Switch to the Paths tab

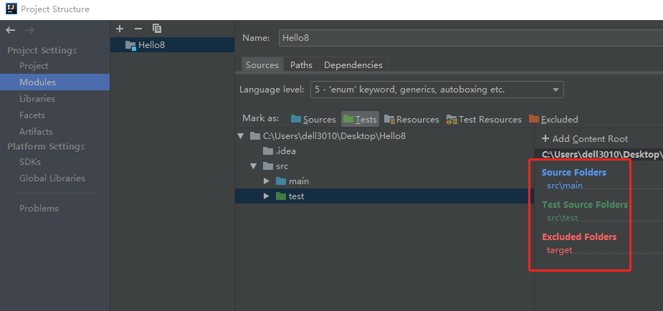tap(301, 65)
